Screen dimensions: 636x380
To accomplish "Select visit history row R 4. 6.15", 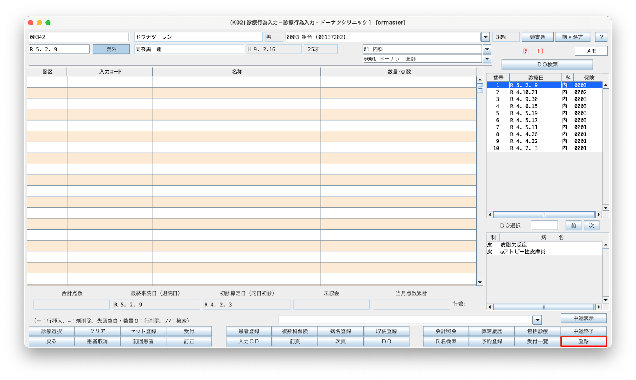I will click(x=544, y=106).
